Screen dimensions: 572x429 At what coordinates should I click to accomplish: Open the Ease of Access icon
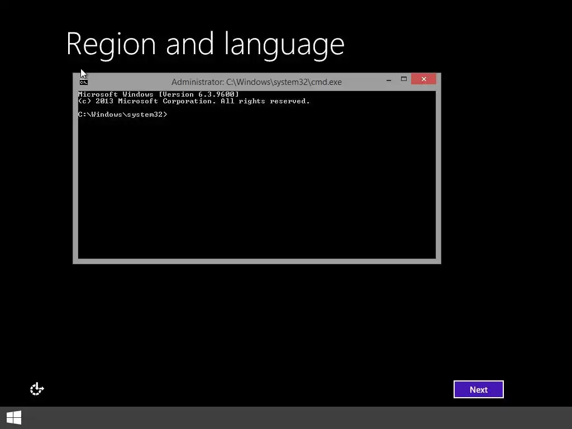(37, 389)
